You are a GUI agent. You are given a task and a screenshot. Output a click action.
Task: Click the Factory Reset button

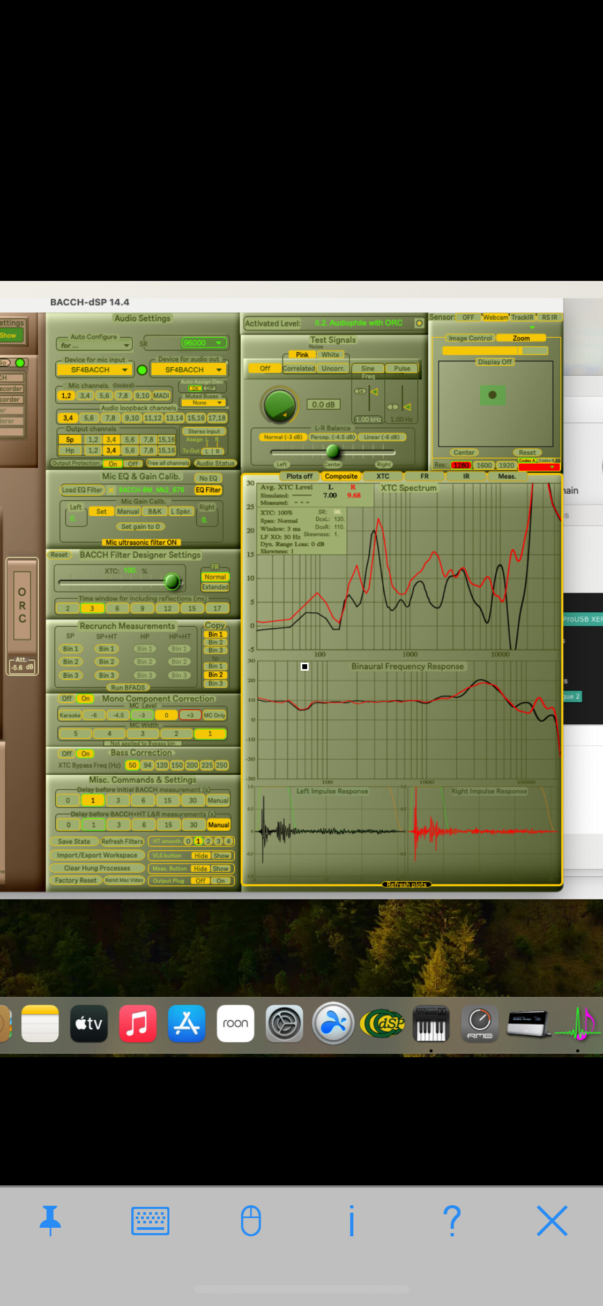[x=76, y=880]
